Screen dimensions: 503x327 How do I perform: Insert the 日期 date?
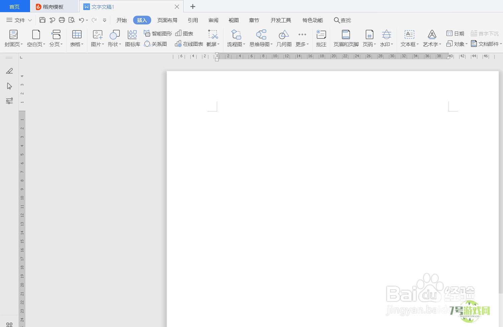(455, 33)
